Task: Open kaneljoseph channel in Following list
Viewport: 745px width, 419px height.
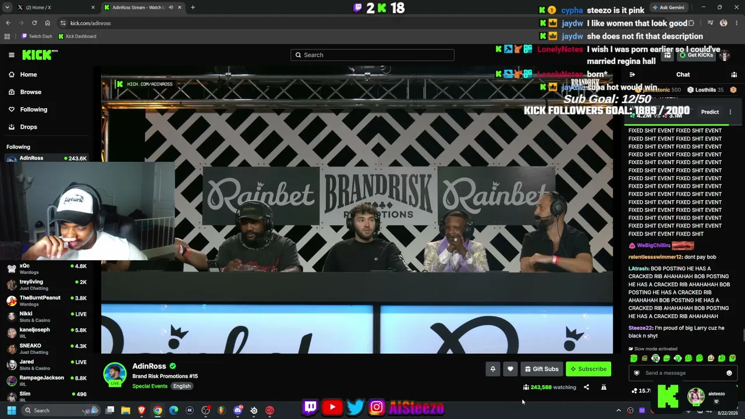Action: pos(47,332)
